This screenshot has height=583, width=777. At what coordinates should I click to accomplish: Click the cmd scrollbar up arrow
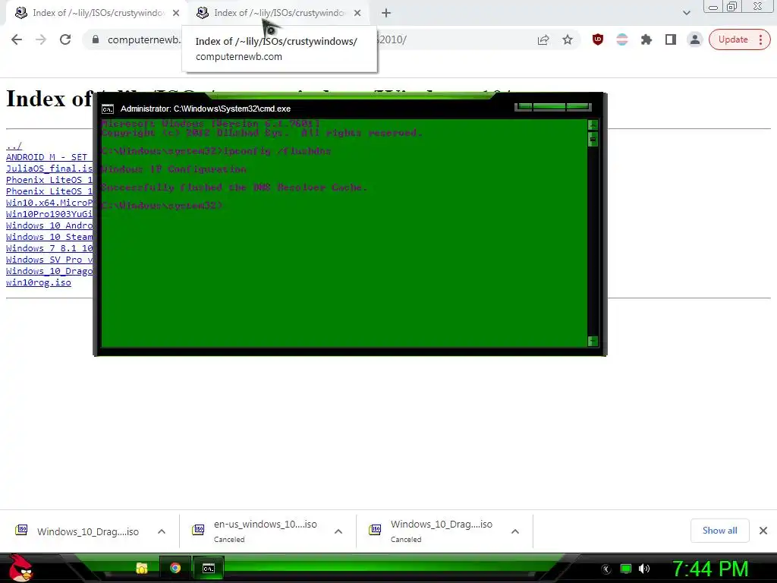click(x=593, y=124)
